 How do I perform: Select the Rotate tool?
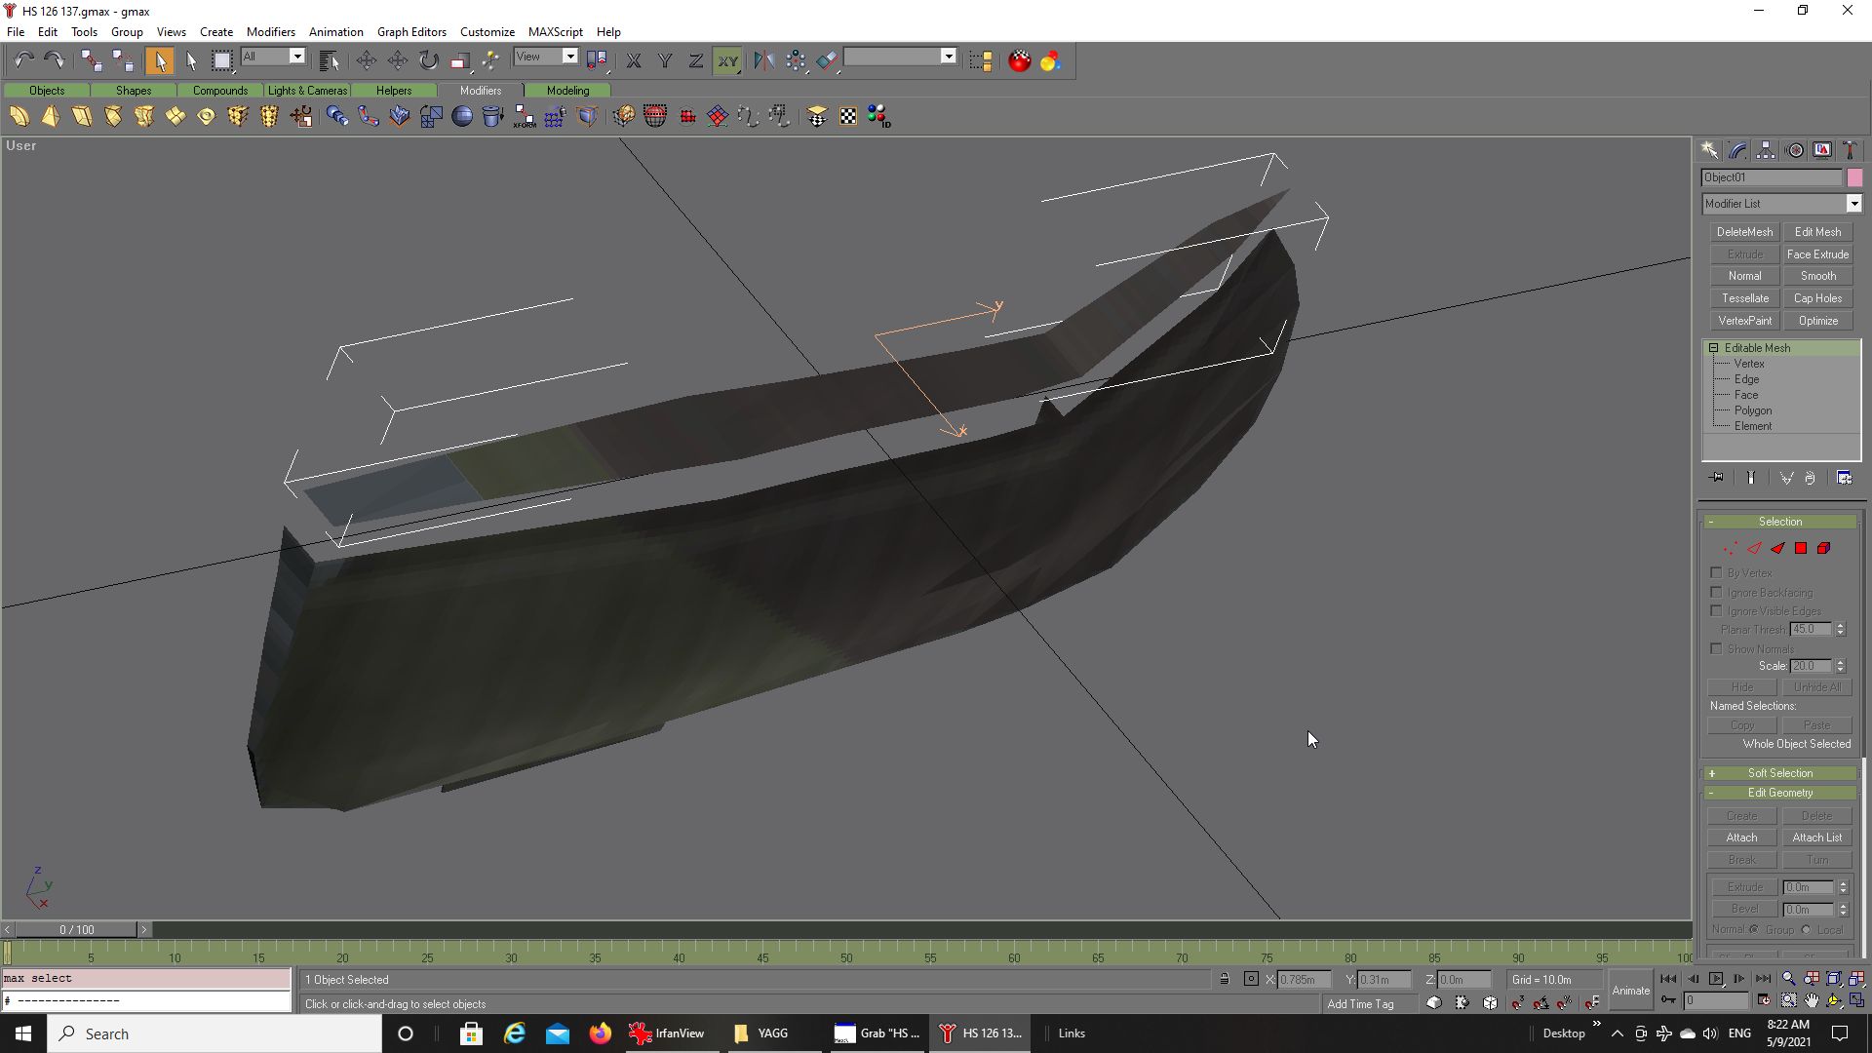428,60
